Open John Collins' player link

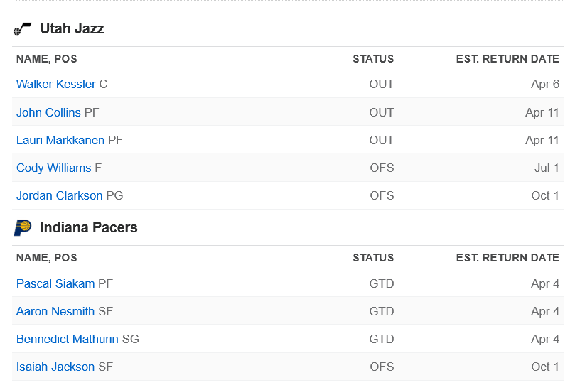point(48,112)
